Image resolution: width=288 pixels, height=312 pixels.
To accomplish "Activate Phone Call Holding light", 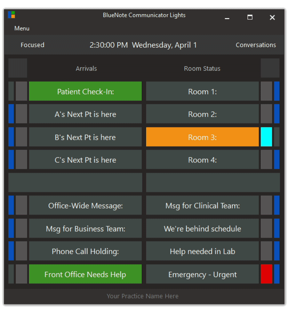I will [85, 251].
